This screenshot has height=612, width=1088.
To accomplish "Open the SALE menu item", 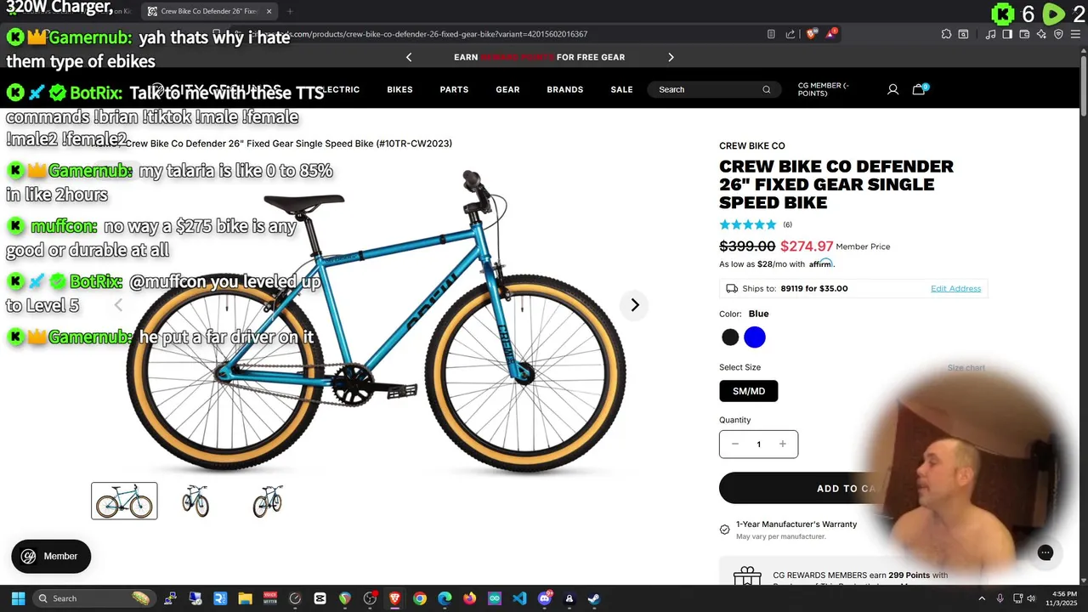I will pos(621,89).
